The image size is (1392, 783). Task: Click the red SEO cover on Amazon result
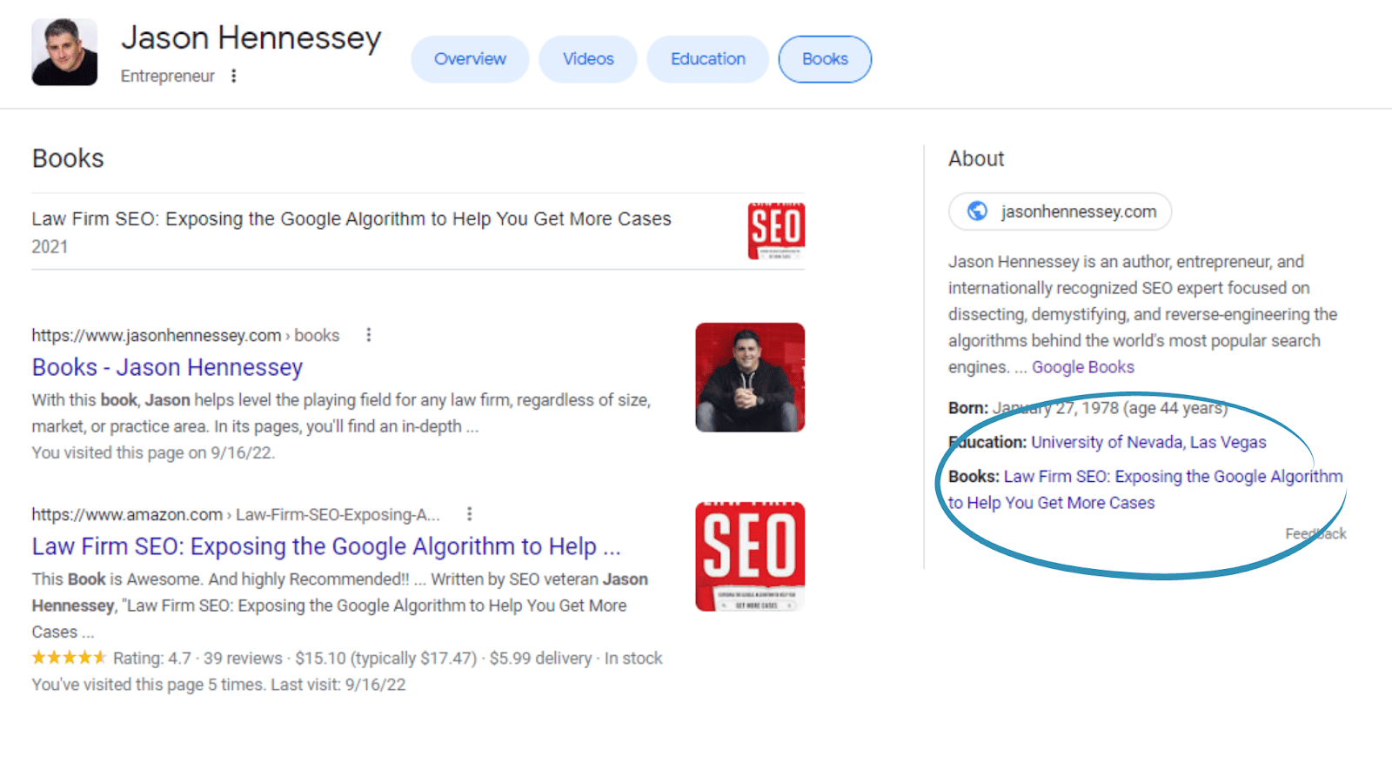point(750,557)
